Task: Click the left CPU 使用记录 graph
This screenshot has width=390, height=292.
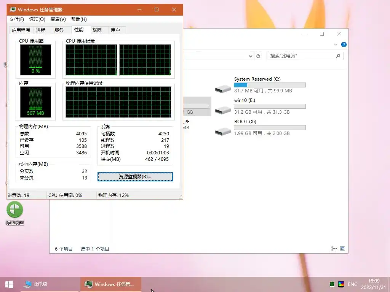Action: tap(91, 60)
